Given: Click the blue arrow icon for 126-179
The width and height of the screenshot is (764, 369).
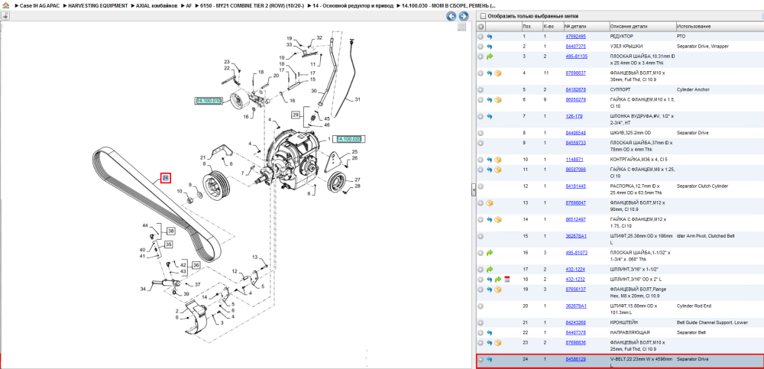Looking at the screenshot, I should pyautogui.click(x=490, y=116).
